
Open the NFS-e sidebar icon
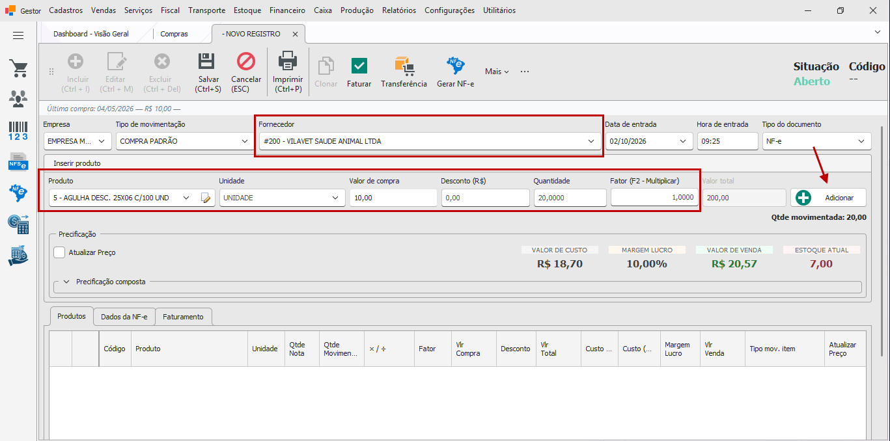pyautogui.click(x=18, y=161)
